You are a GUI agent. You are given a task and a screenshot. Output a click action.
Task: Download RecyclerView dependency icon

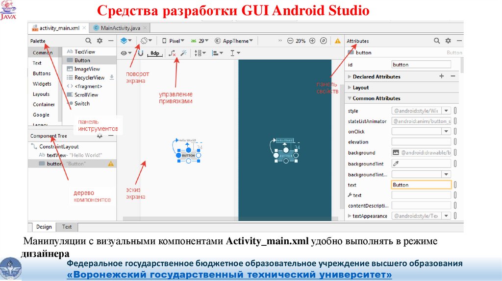tap(112, 77)
